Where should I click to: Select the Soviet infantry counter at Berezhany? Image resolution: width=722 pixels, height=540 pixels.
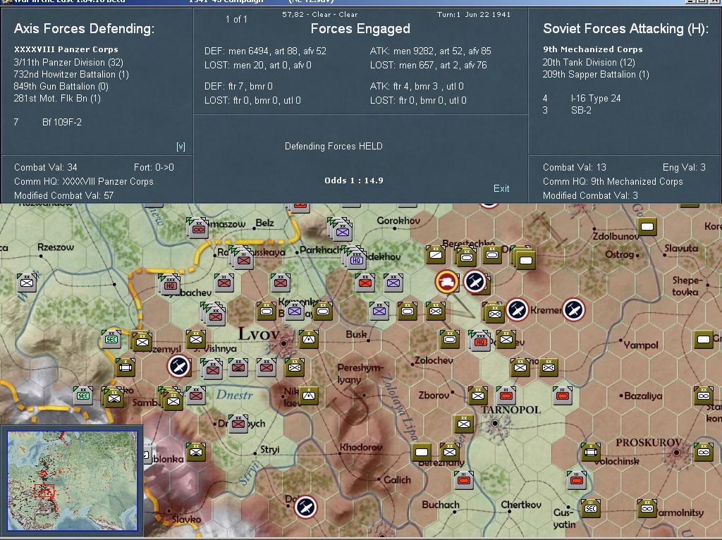click(449, 452)
